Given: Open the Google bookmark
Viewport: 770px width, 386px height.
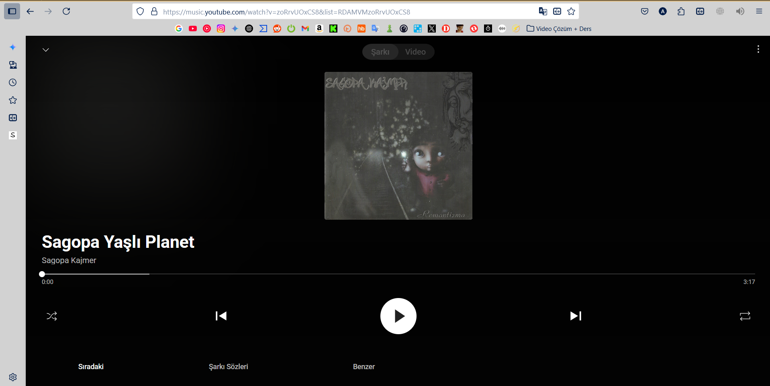Looking at the screenshot, I should (179, 29).
